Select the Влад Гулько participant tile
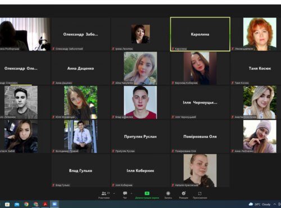 [80, 170]
